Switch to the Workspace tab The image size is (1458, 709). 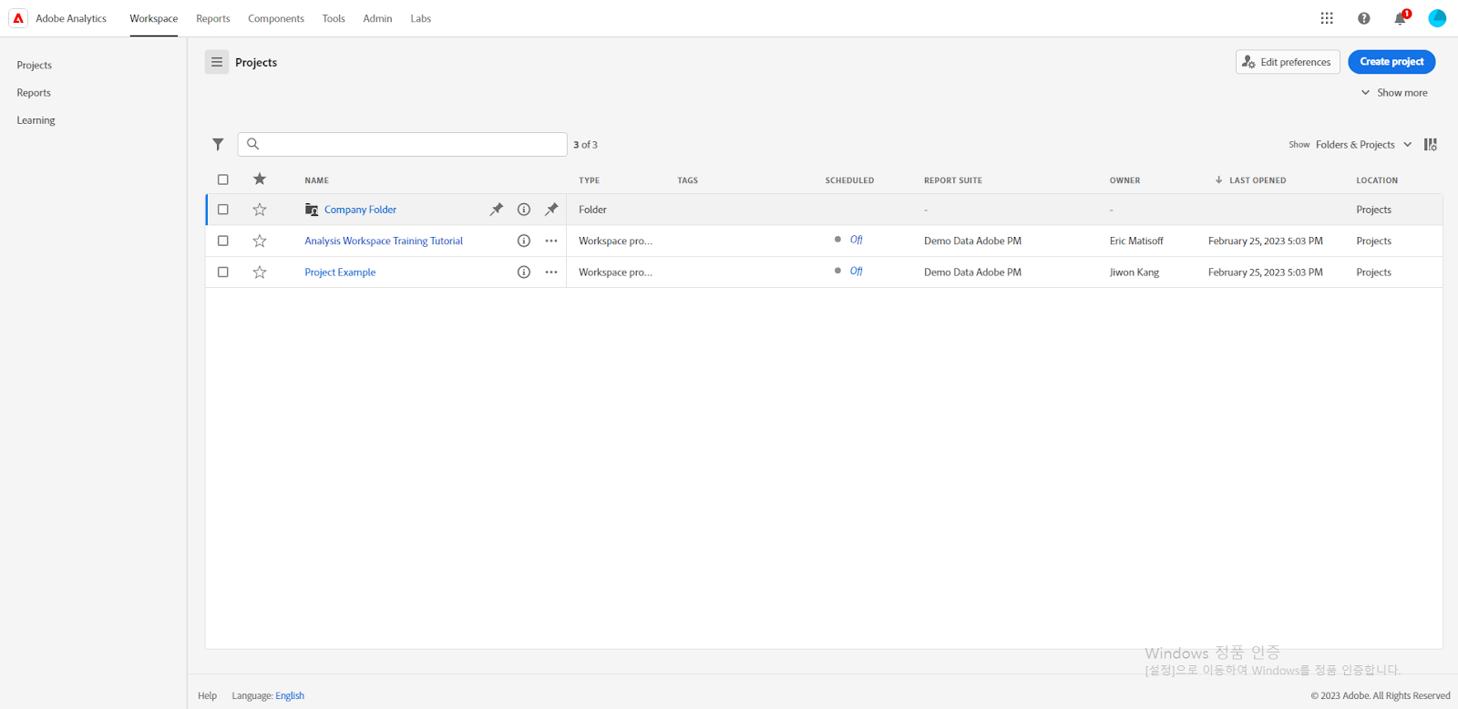click(154, 18)
